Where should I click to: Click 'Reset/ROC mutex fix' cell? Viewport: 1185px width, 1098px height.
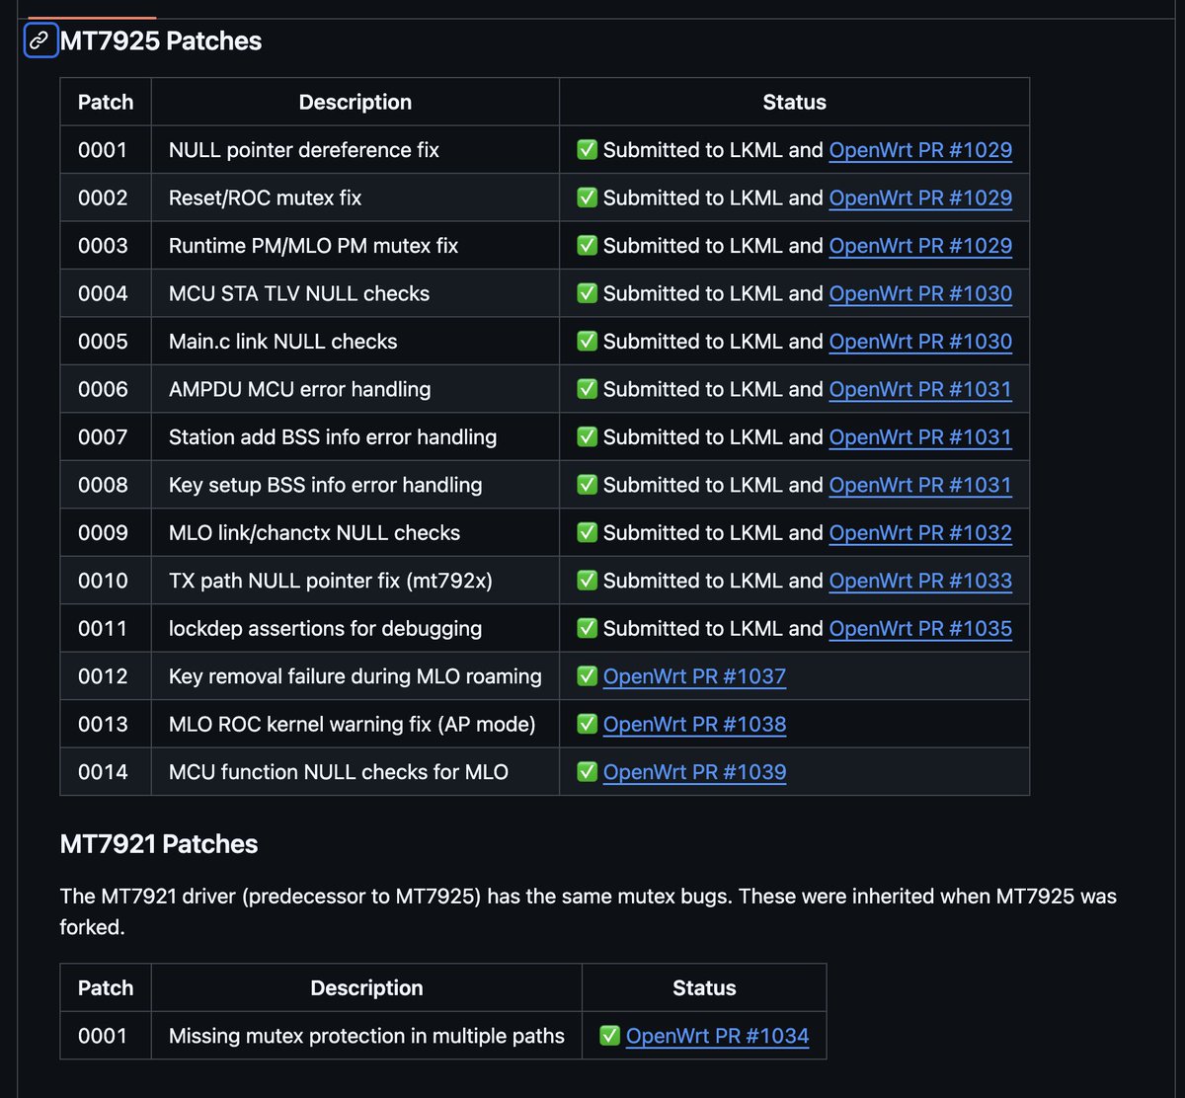[355, 197]
